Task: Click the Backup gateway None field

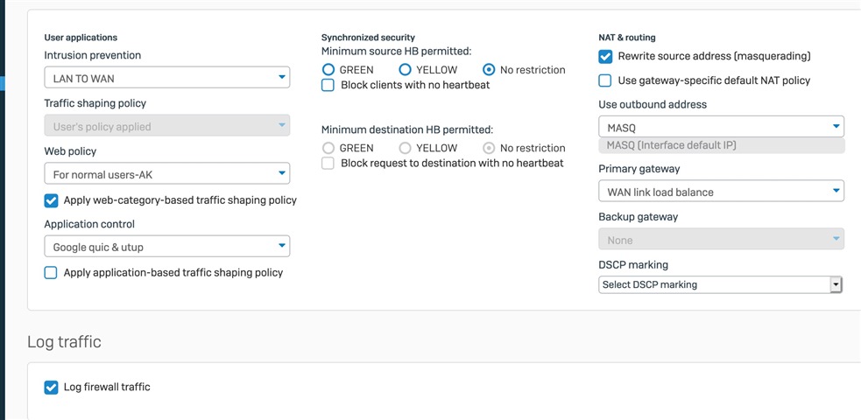Action: [721, 239]
